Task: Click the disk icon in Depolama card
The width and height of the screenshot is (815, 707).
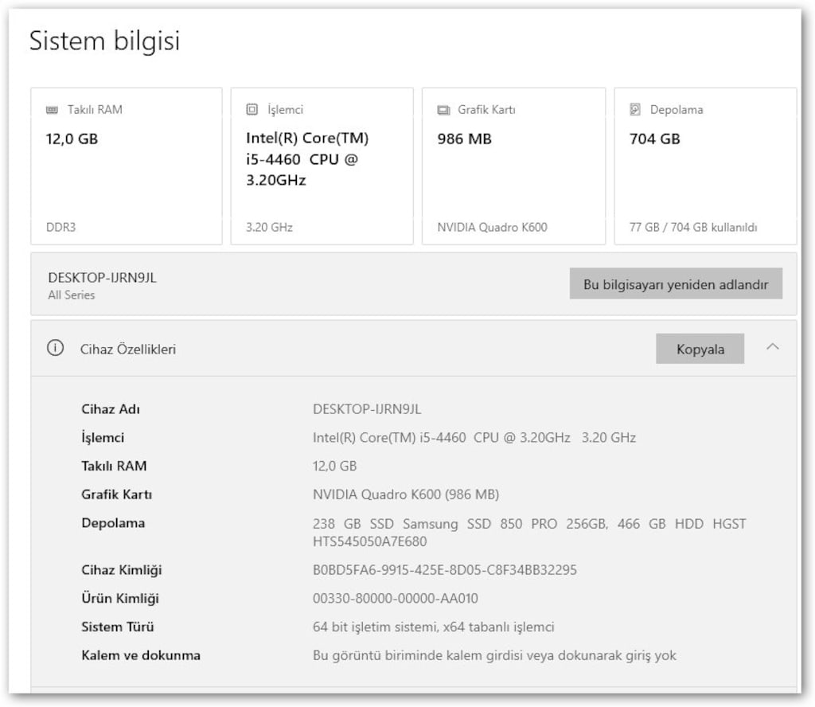Action: (x=635, y=109)
